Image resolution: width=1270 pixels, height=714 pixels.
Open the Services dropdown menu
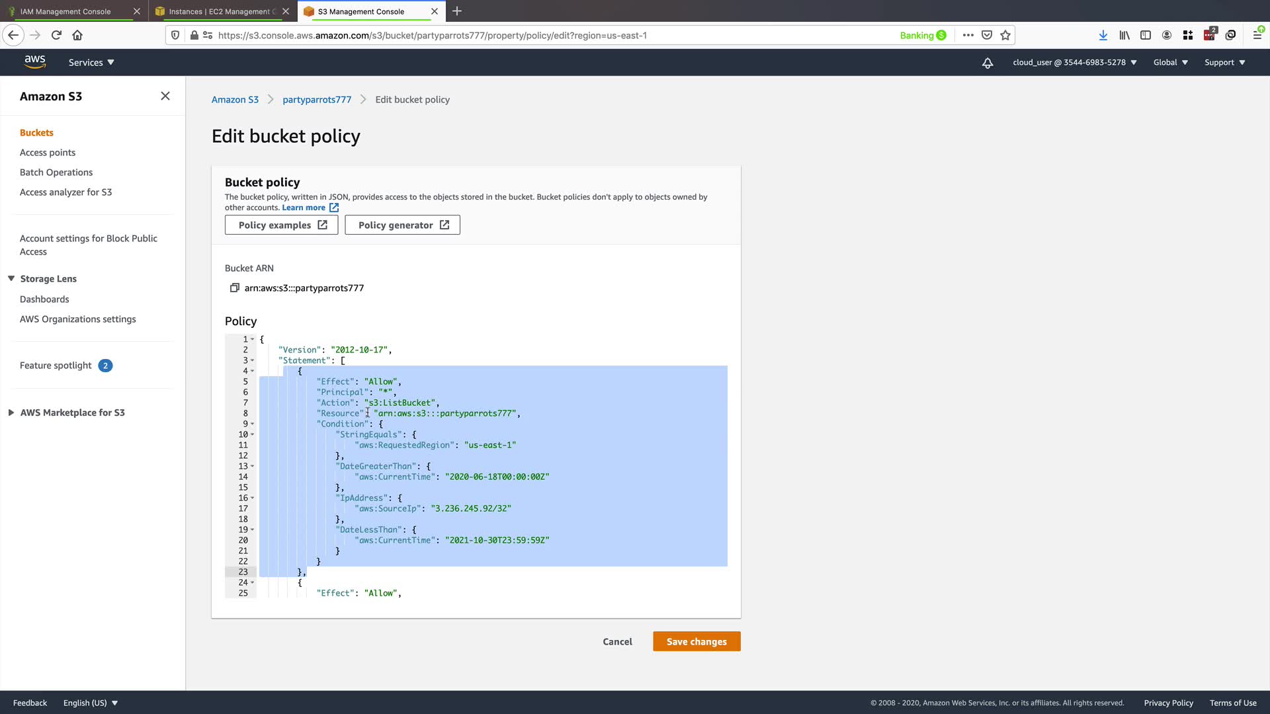coord(91,63)
